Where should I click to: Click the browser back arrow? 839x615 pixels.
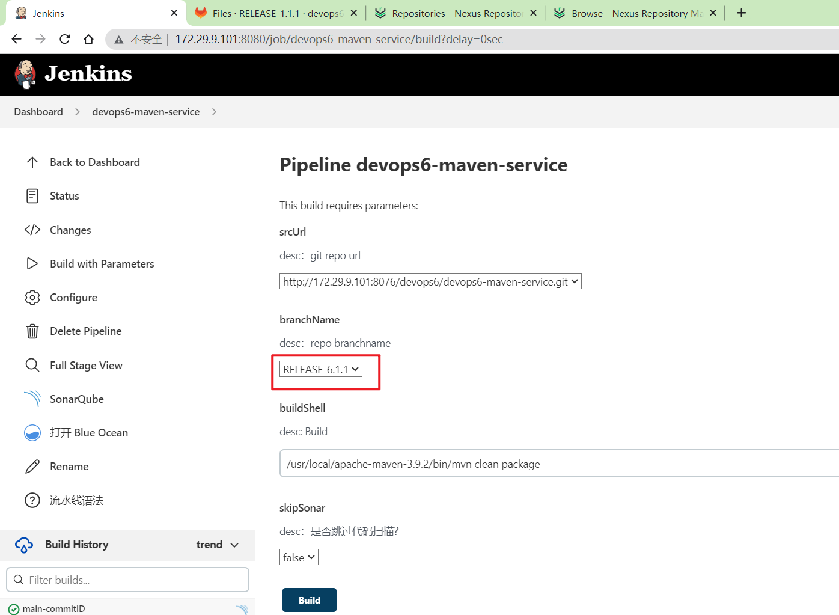tap(17, 39)
